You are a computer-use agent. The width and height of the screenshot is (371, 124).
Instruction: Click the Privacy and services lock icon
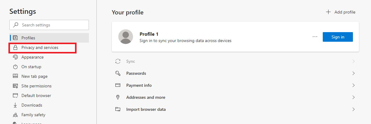(15, 48)
